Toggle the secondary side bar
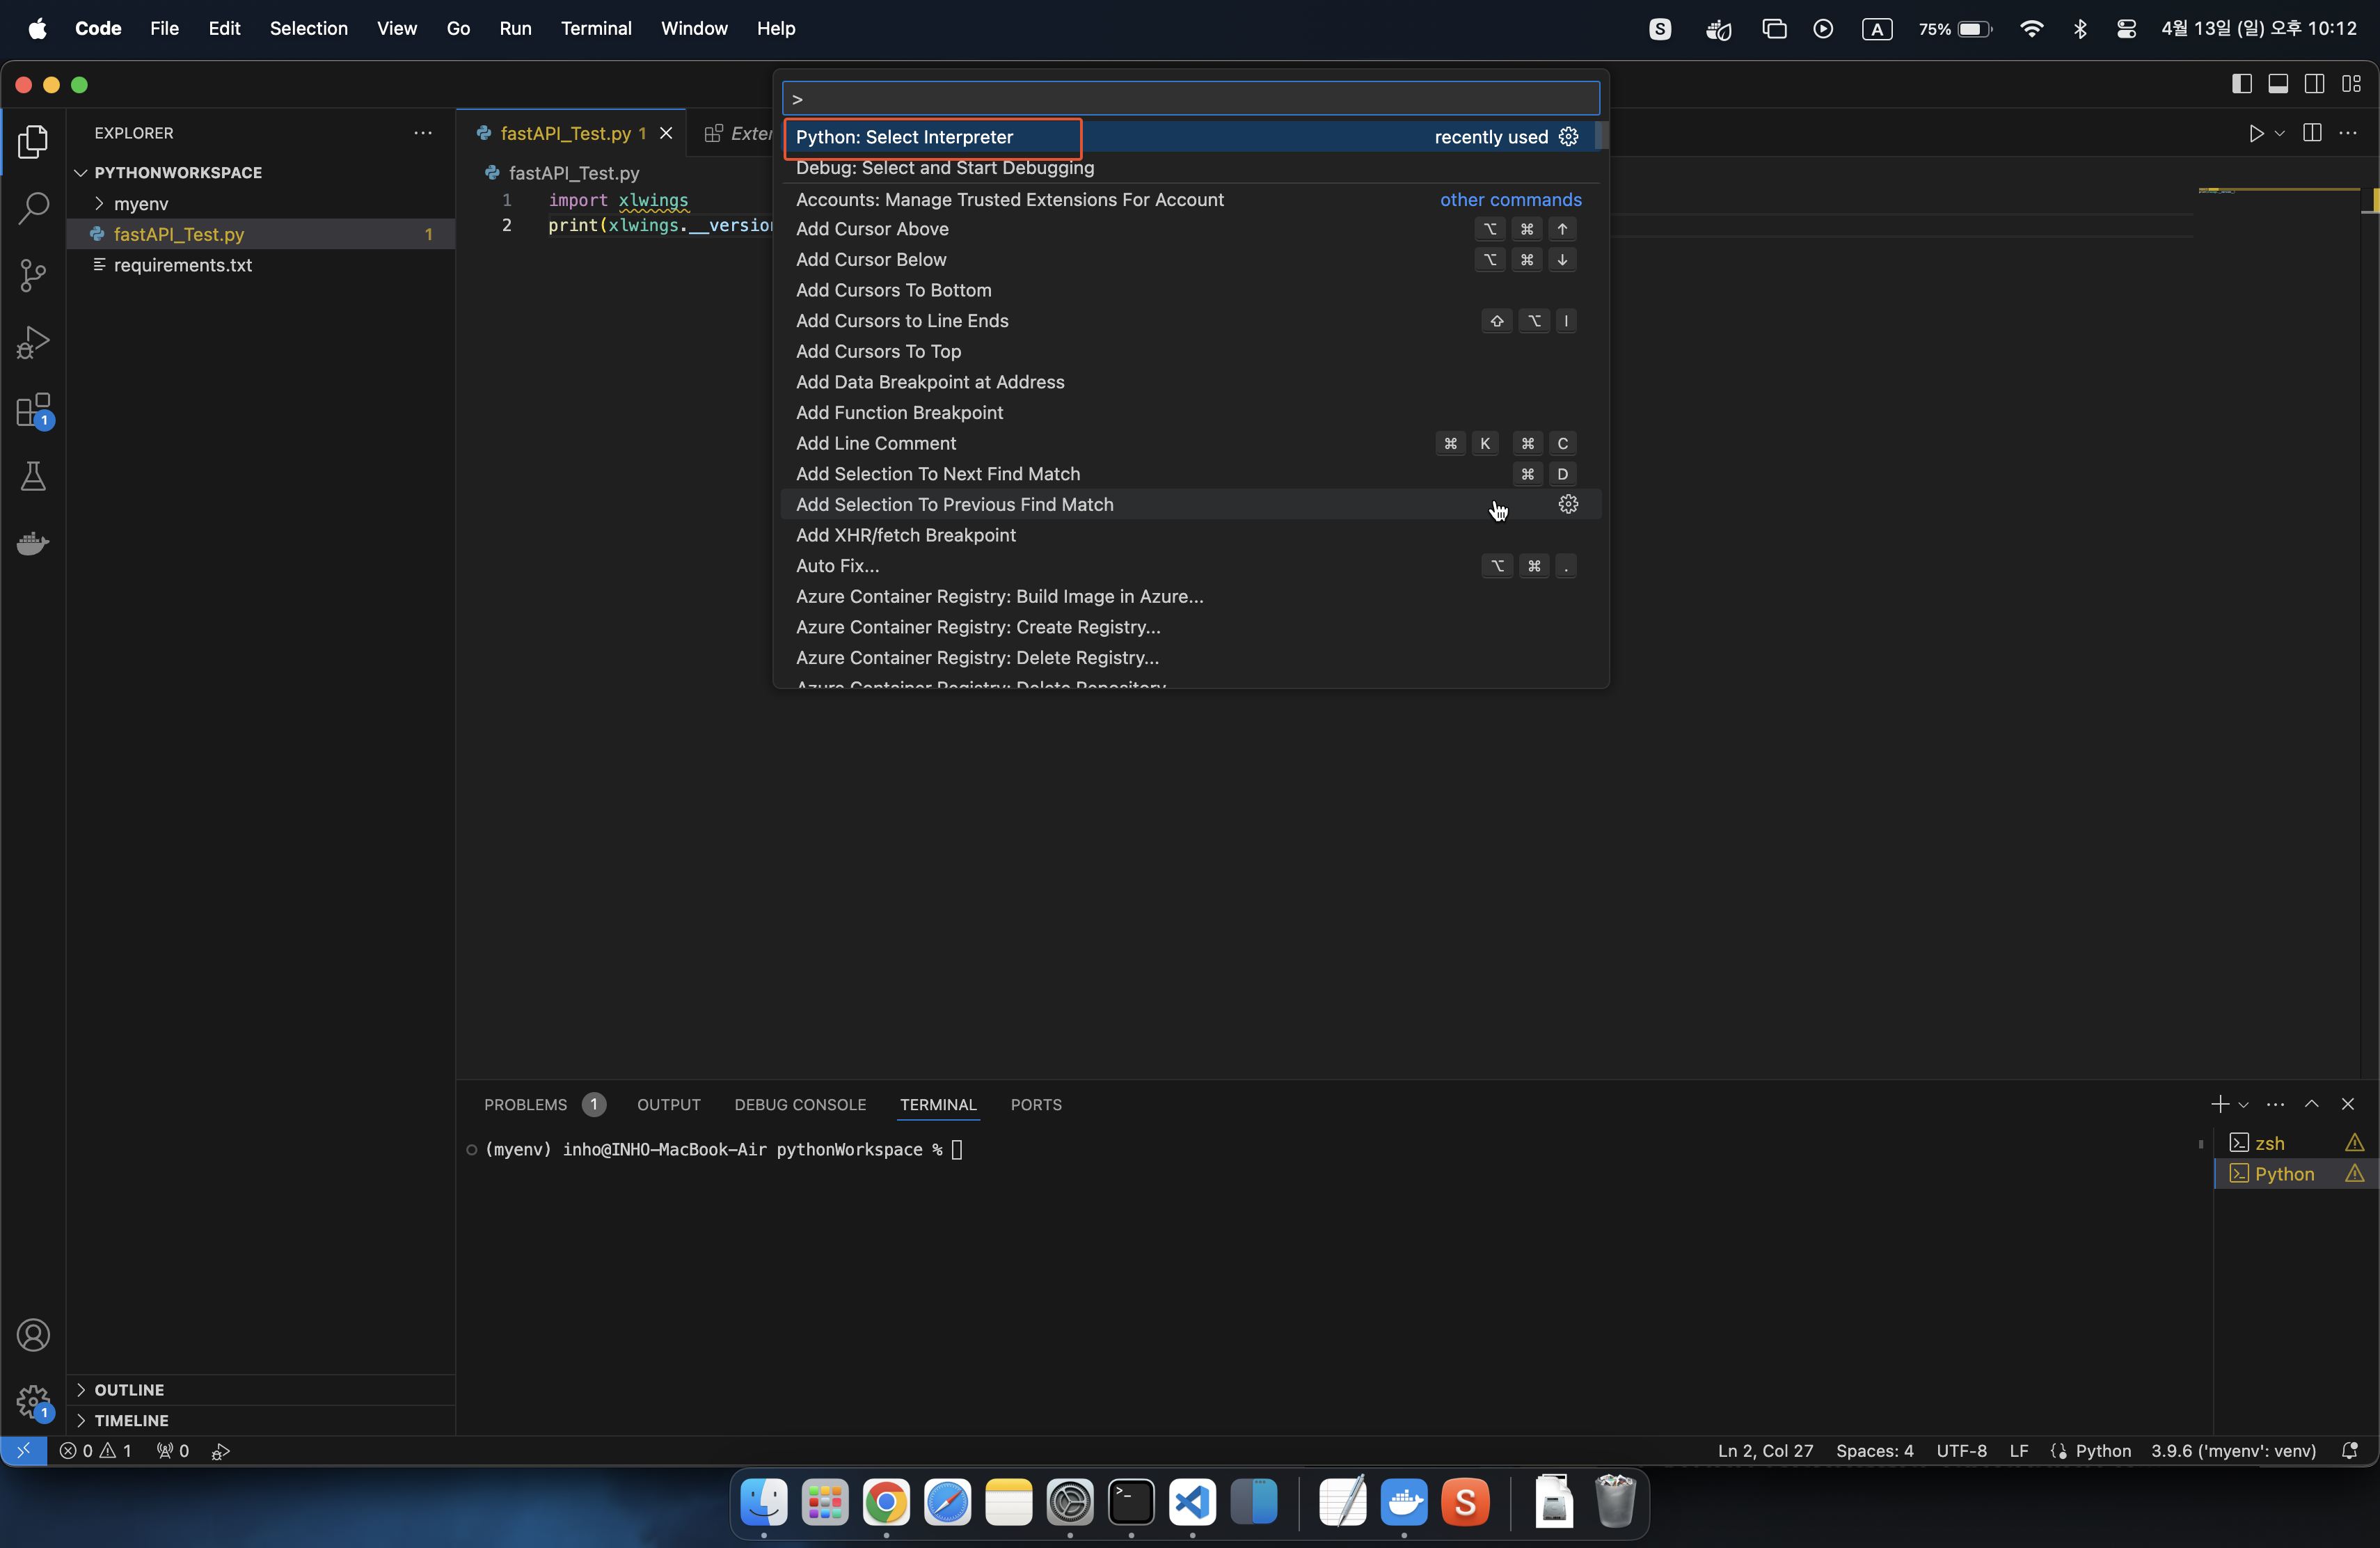The width and height of the screenshot is (2380, 1548). [x=2314, y=84]
